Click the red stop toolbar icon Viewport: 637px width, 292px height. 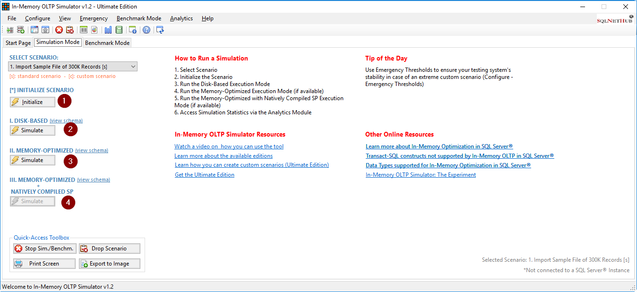click(x=59, y=30)
